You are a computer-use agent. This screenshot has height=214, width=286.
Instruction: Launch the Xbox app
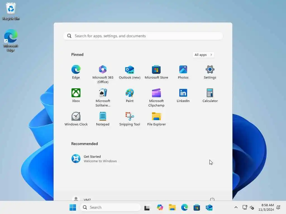76,96
